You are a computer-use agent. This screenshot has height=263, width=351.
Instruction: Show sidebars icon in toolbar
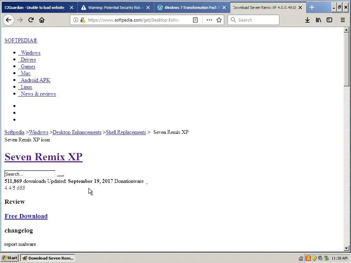click(x=329, y=20)
